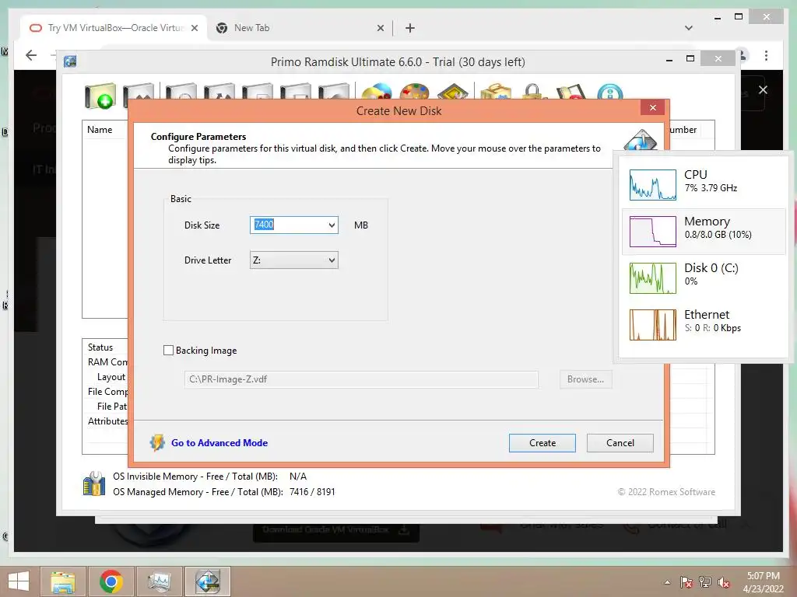Click the paint palette icon in Primo Ramdisk toolbar

coord(414,92)
